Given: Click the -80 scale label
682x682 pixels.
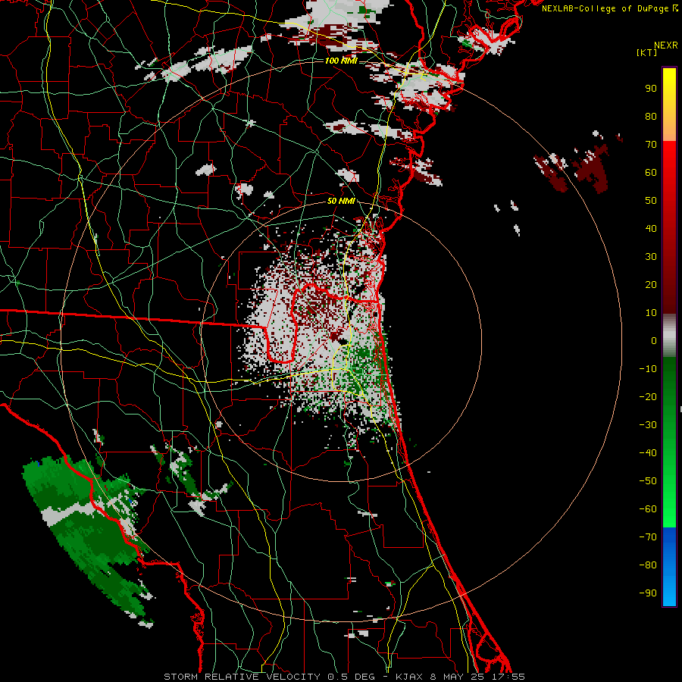Looking at the screenshot, I should 648,565.
